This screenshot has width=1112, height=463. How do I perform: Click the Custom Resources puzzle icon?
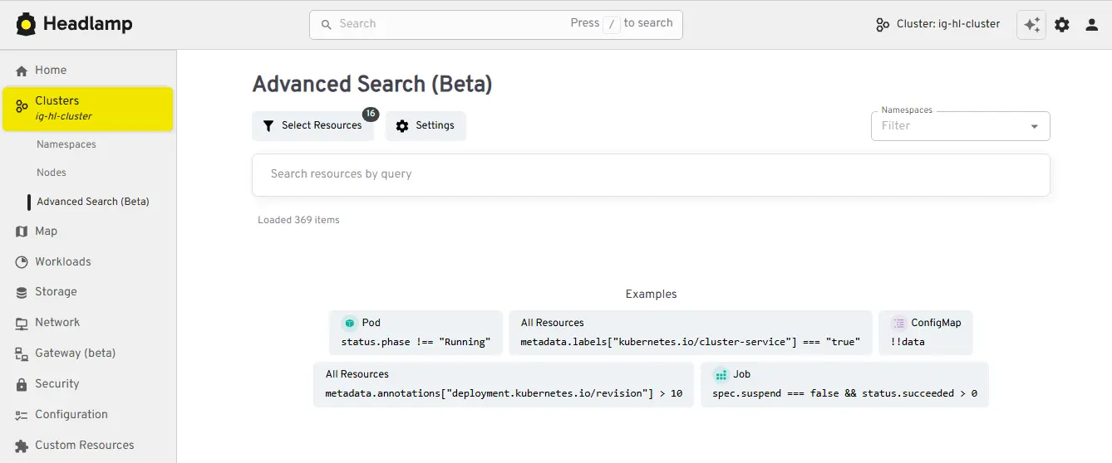coord(22,446)
